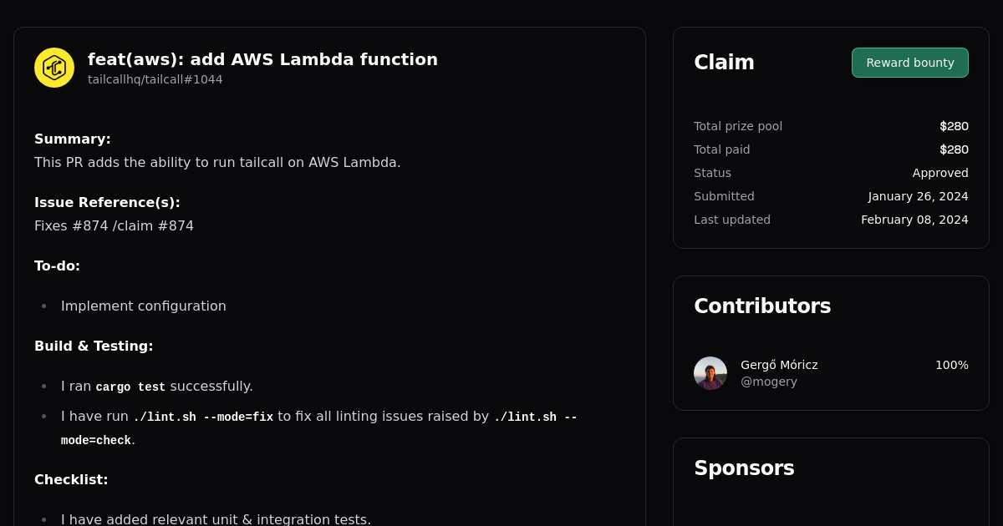Image resolution: width=1003 pixels, height=526 pixels.
Task: Click the Claim panel heading
Action: tap(724, 62)
